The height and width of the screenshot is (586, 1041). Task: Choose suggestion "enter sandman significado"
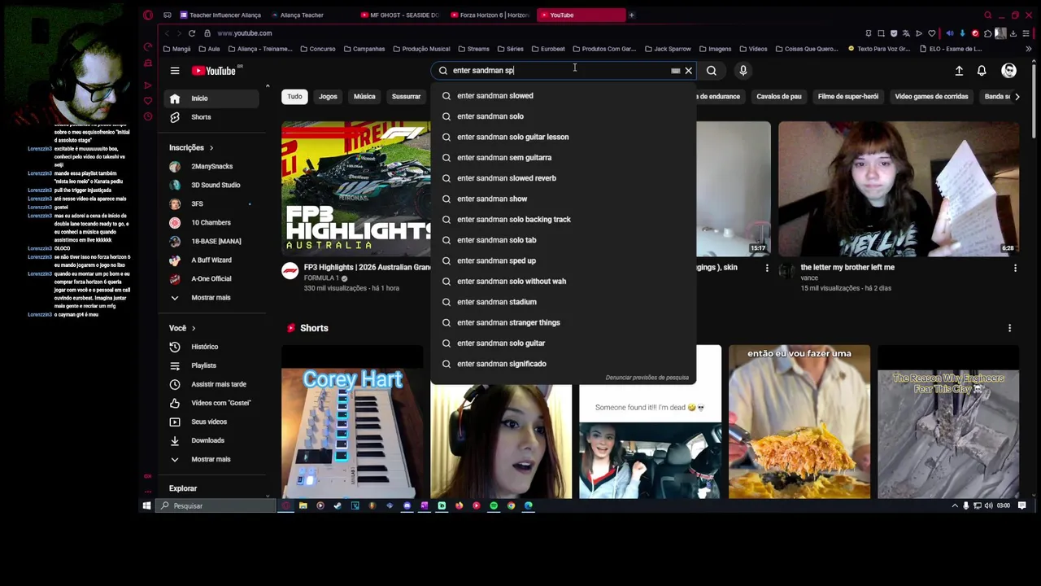(x=564, y=364)
